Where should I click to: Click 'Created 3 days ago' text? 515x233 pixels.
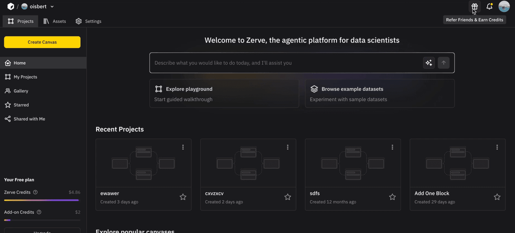[x=119, y=202]
